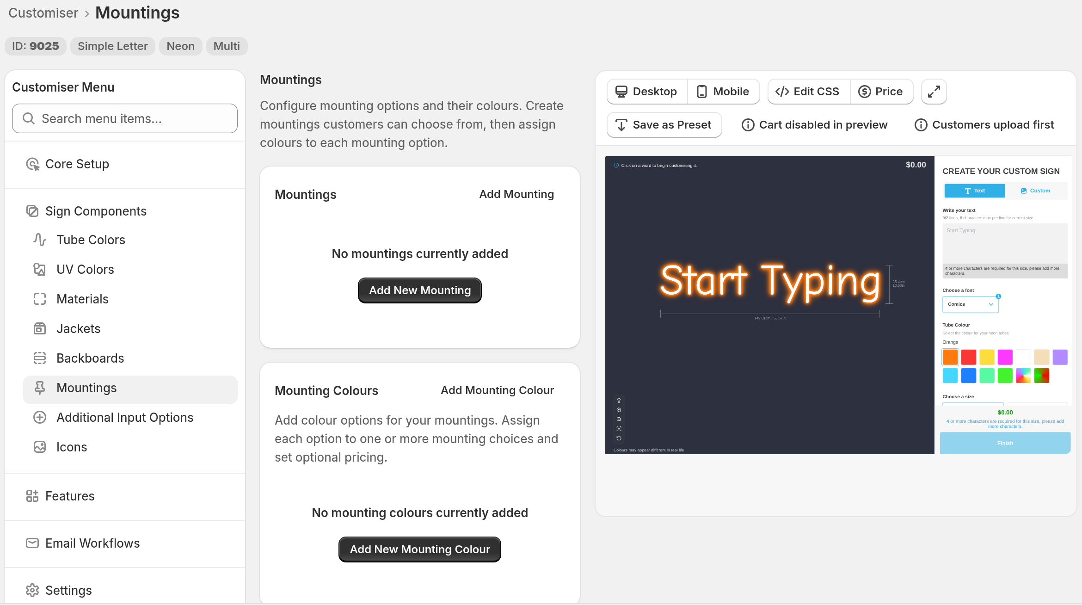Open Materials menu item
The height and width of the screenshot is (605, 1082).
(130, 299)
